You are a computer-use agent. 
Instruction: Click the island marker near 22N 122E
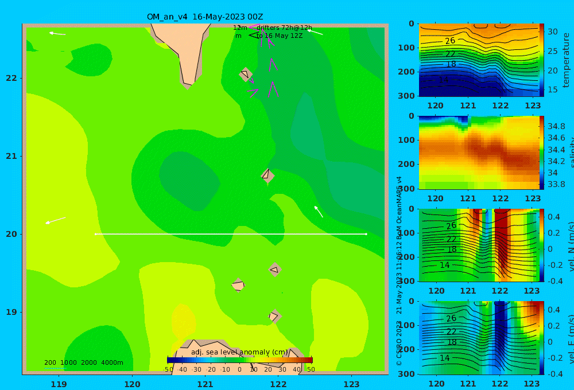tap(246, 74)
